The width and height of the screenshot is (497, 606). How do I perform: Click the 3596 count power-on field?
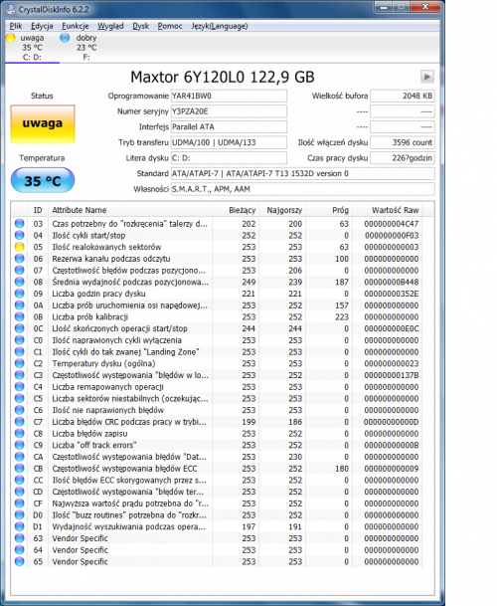coord(403,142)
